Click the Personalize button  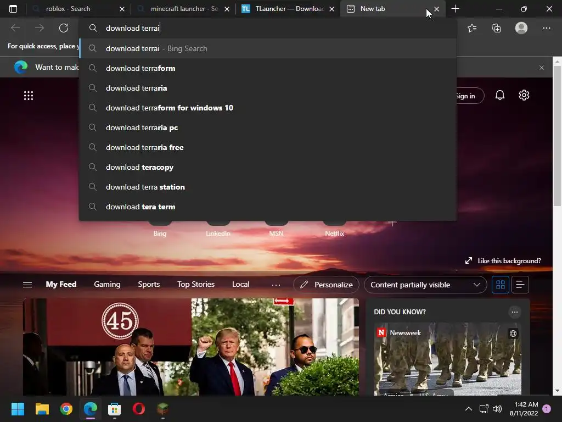coord(326,285)
